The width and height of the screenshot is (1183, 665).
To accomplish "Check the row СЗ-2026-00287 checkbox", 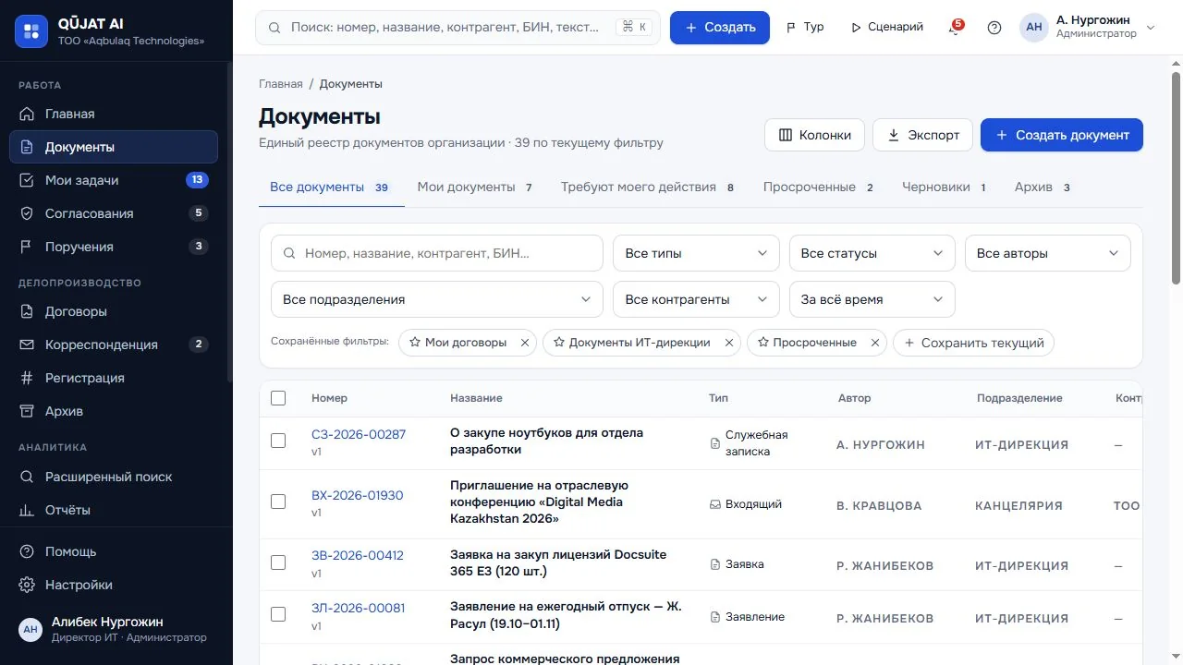I will [x=278, y=441].
